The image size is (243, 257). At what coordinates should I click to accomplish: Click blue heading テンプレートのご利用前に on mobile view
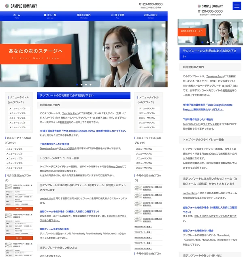coord(210,53)
